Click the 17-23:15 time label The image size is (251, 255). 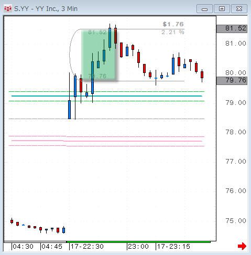(173, 247)
